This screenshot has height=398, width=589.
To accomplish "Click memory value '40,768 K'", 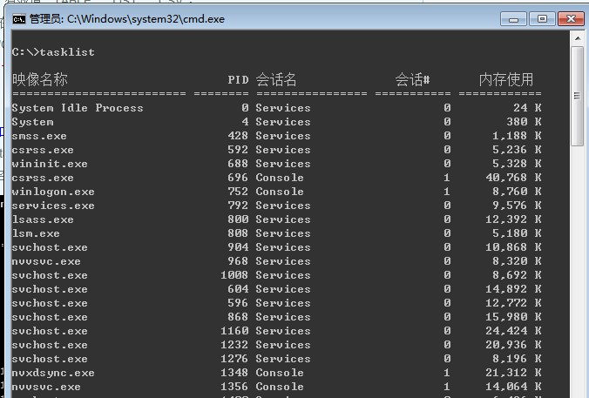I will pos(513,178).
